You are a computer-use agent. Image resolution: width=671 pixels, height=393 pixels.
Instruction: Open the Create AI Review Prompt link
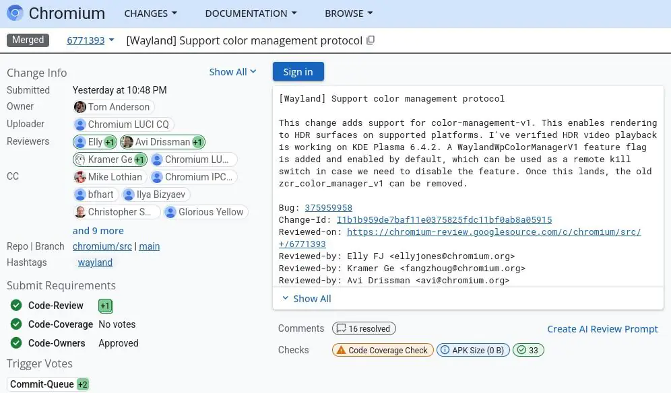coord(602,329)
